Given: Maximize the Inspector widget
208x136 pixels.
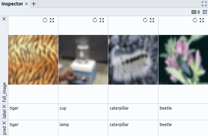Looking at the screenshot, I should 204,4.
